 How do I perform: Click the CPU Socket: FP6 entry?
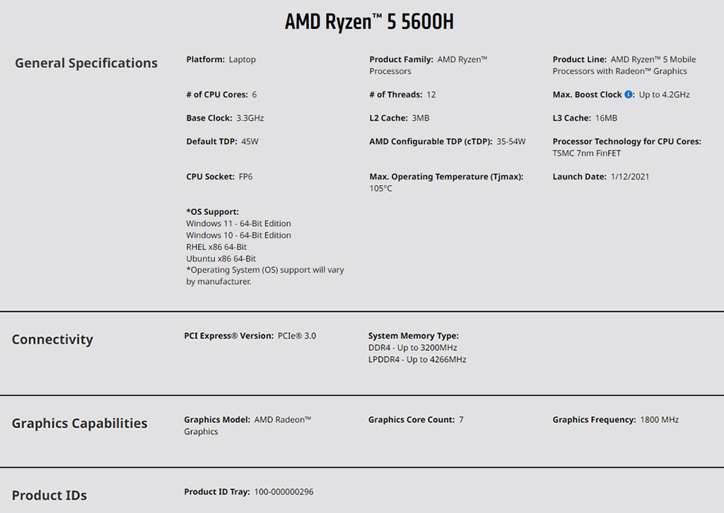pos(219,177)
